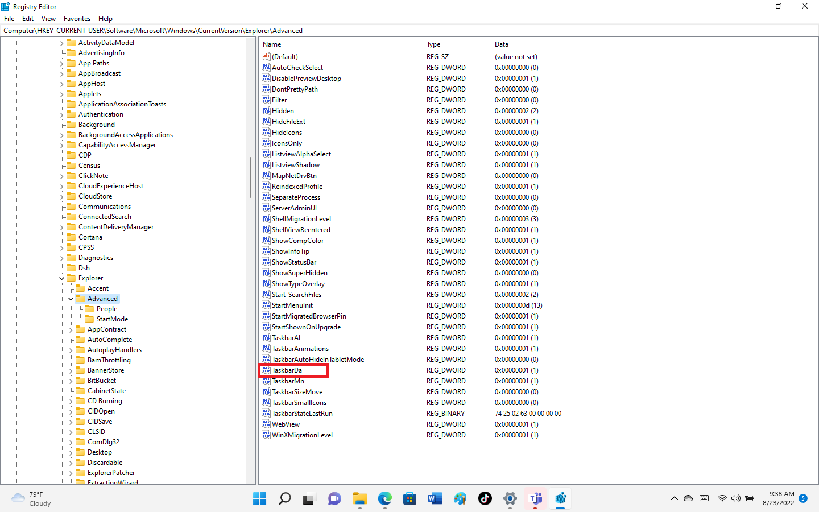Select the CabinetState key
Viewport: 819px width, 512px height.
pos(106,391)
